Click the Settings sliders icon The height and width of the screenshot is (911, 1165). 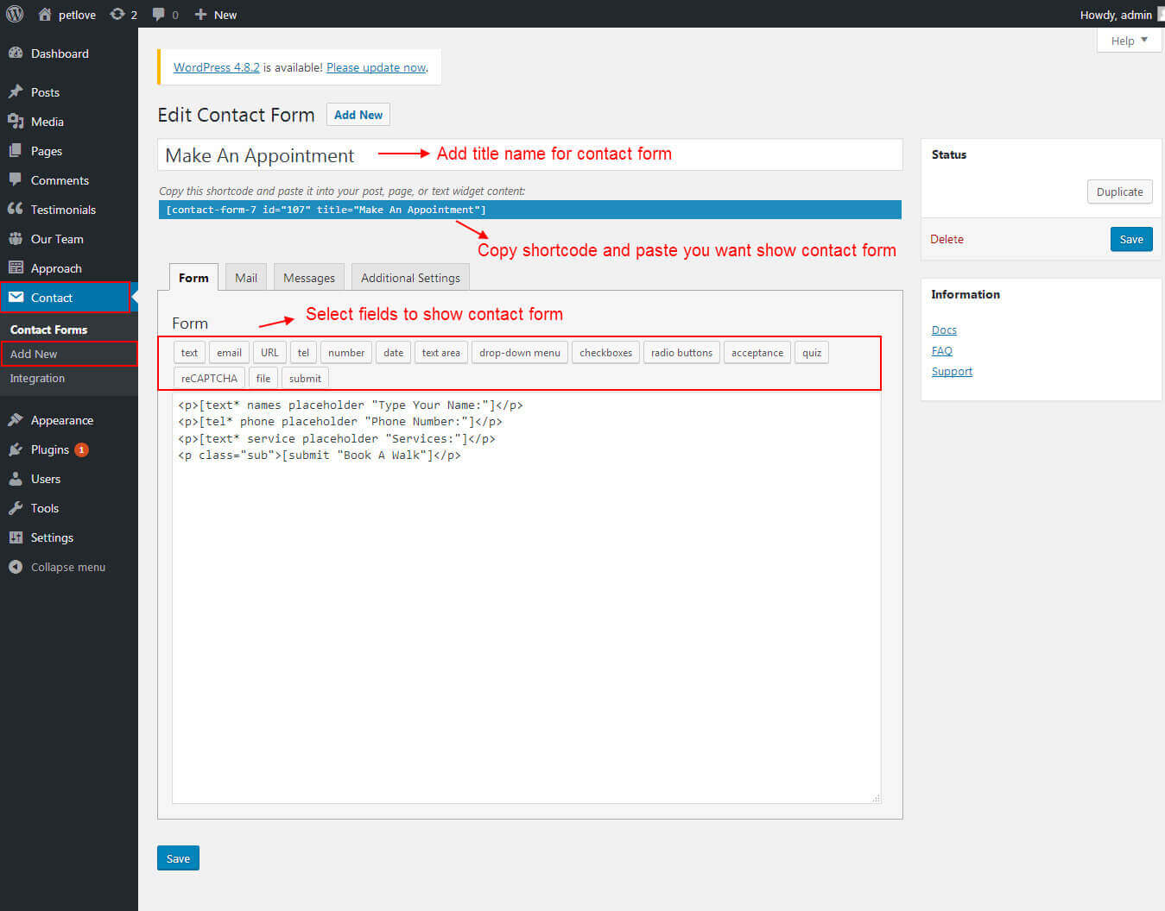(16, 537)
